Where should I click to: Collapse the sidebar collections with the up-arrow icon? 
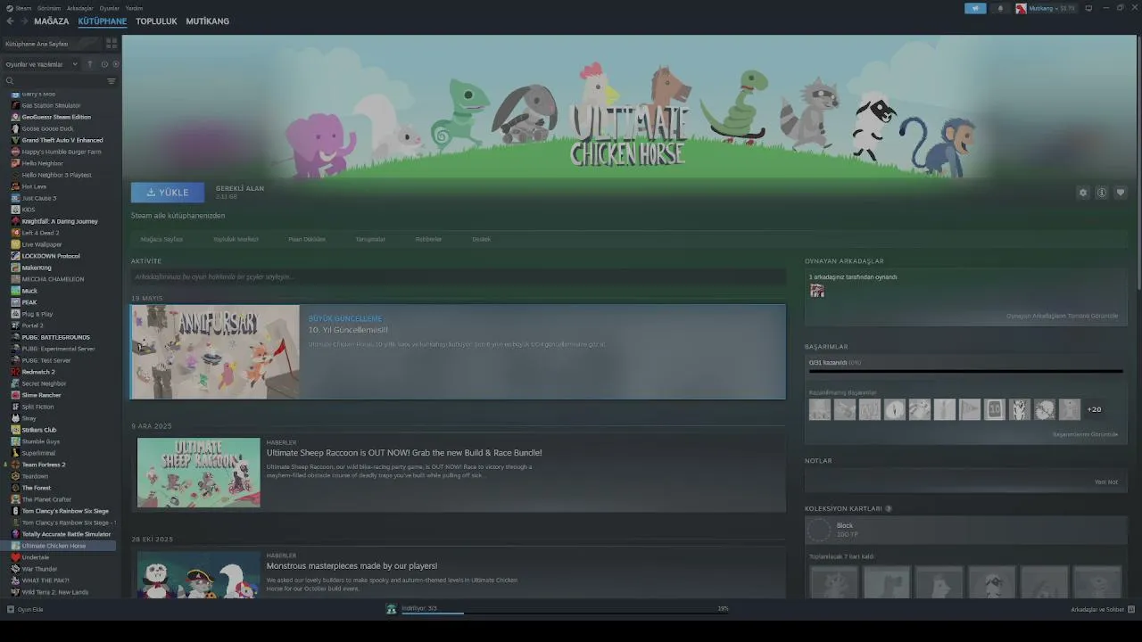[x=89, y=64]
